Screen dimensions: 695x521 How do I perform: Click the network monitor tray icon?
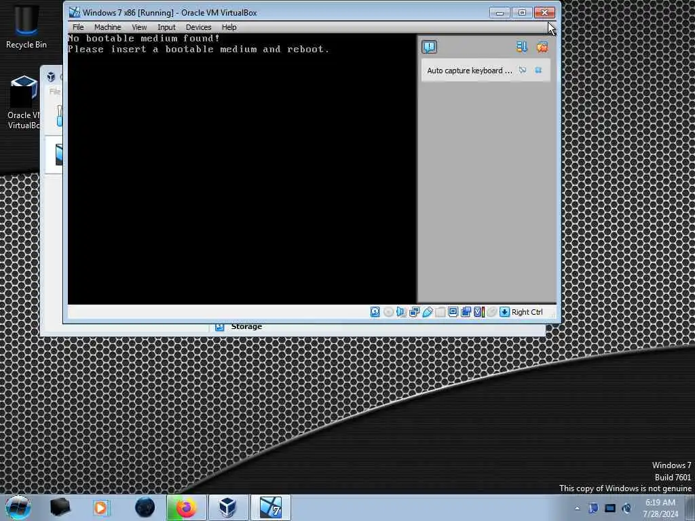610,508
